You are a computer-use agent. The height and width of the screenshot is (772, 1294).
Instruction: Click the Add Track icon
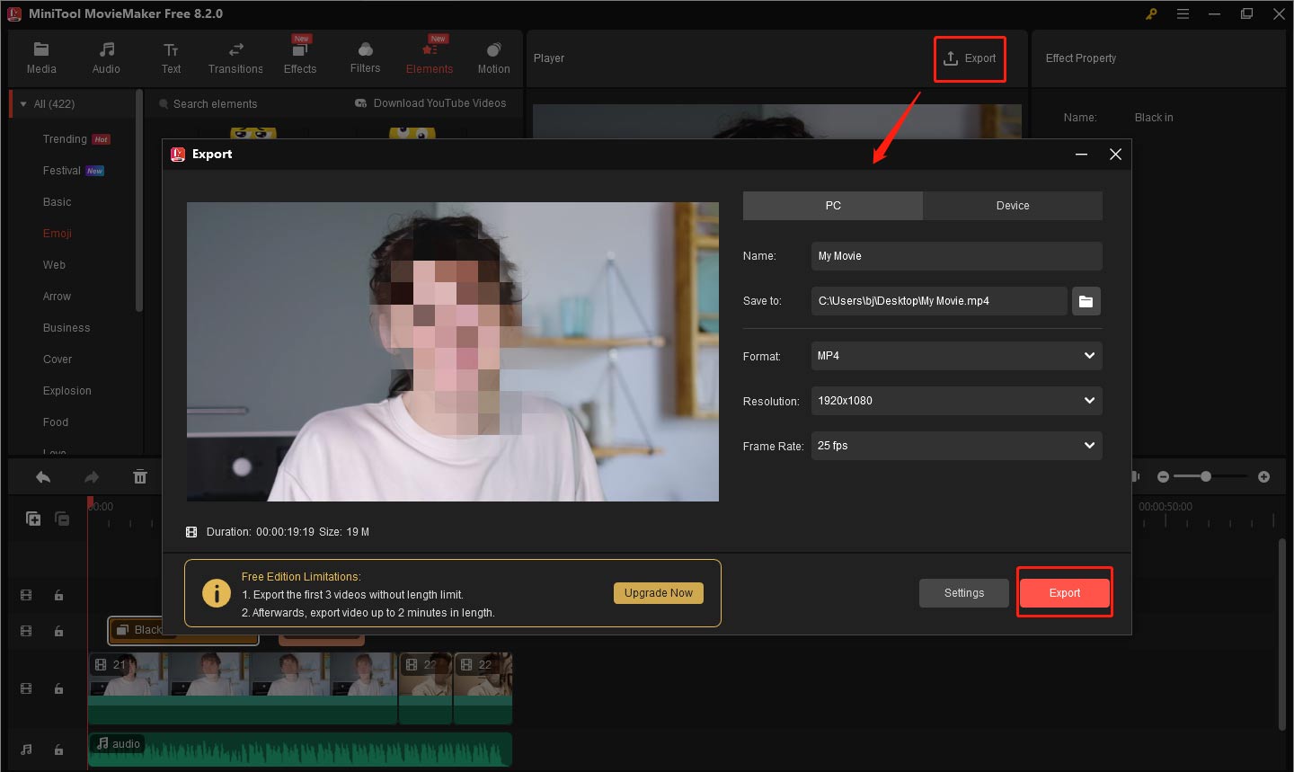pos(33,519)
